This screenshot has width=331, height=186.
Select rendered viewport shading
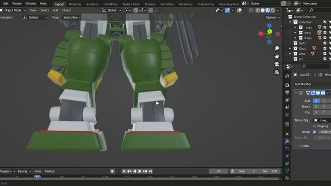pos(273,10)
